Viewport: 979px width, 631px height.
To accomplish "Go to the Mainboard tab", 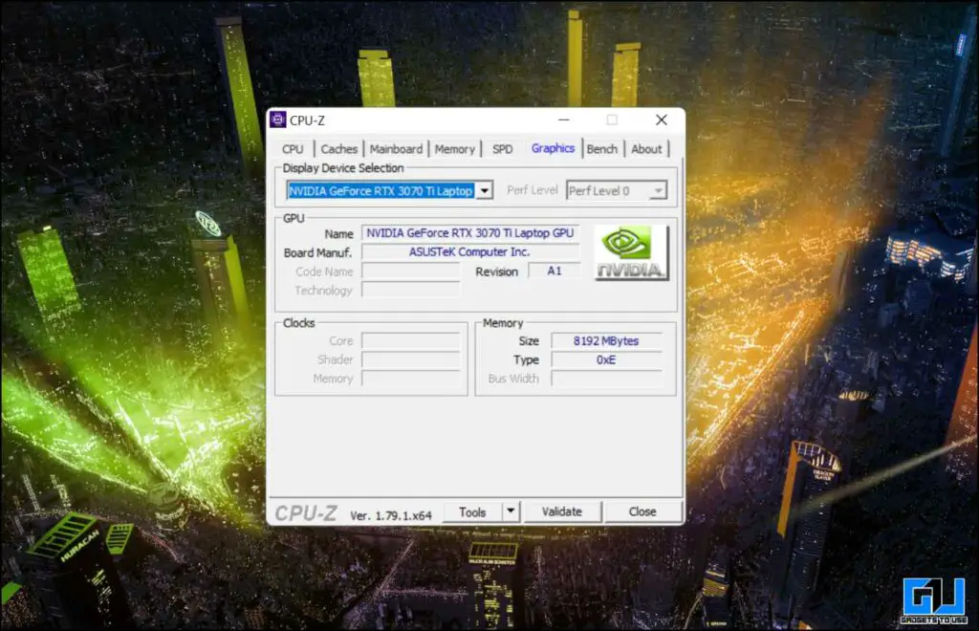I will (396, 149).
